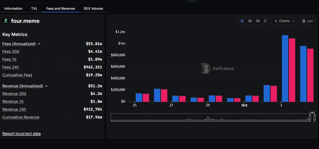The height and width of the screenshot is (149, 319).
Task: Go to the DEX Volume tab
Action: 93,9
